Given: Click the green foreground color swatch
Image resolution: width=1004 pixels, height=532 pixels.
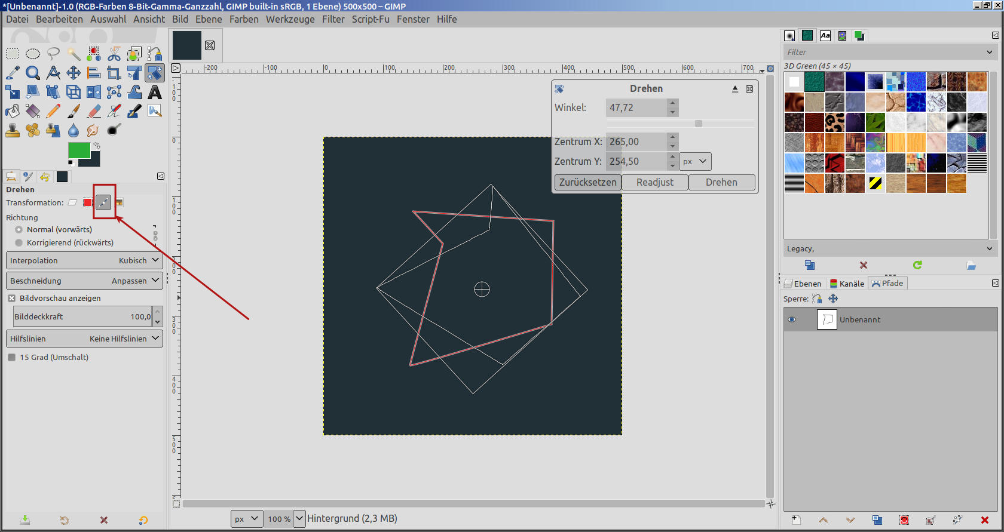Looking at the screenshot, I should (x=78, y=150).
